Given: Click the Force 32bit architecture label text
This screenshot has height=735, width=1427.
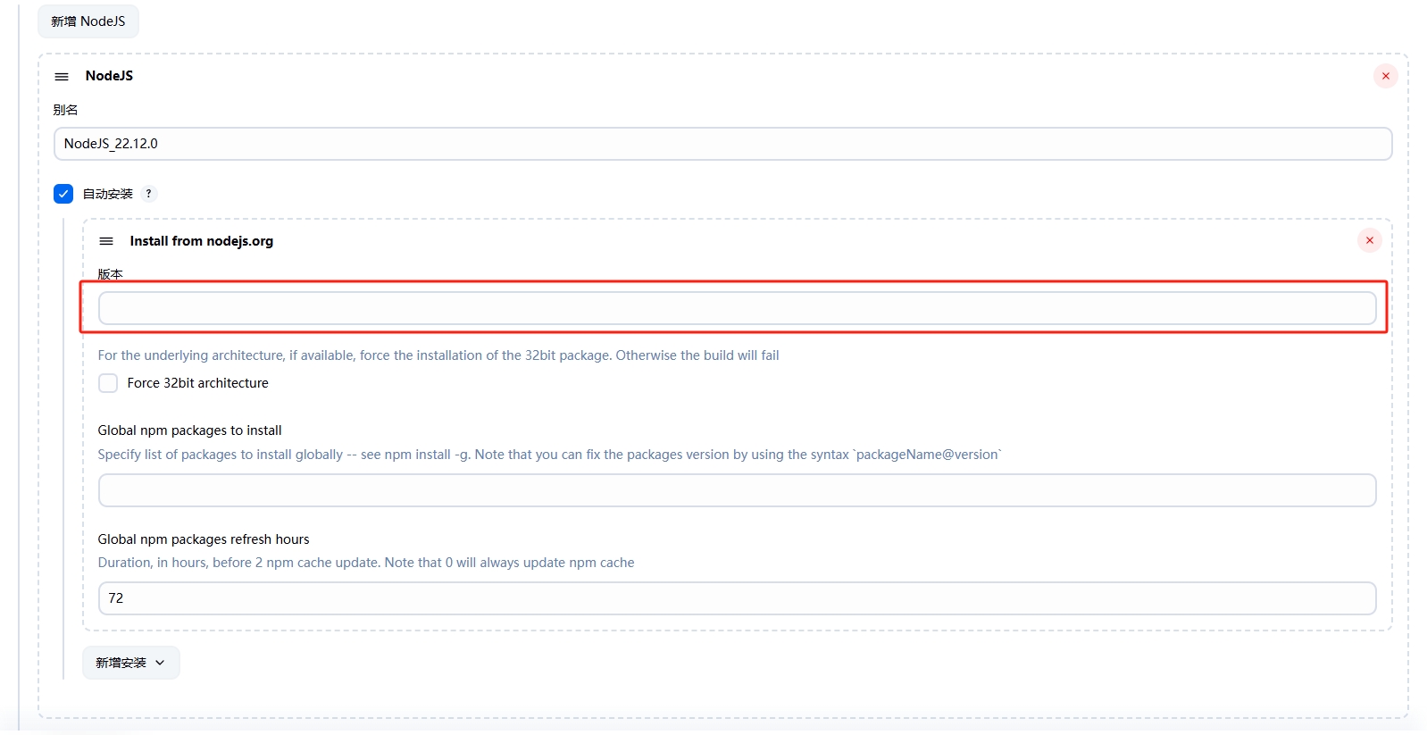Looking at the screenshot, I should 197,383.
